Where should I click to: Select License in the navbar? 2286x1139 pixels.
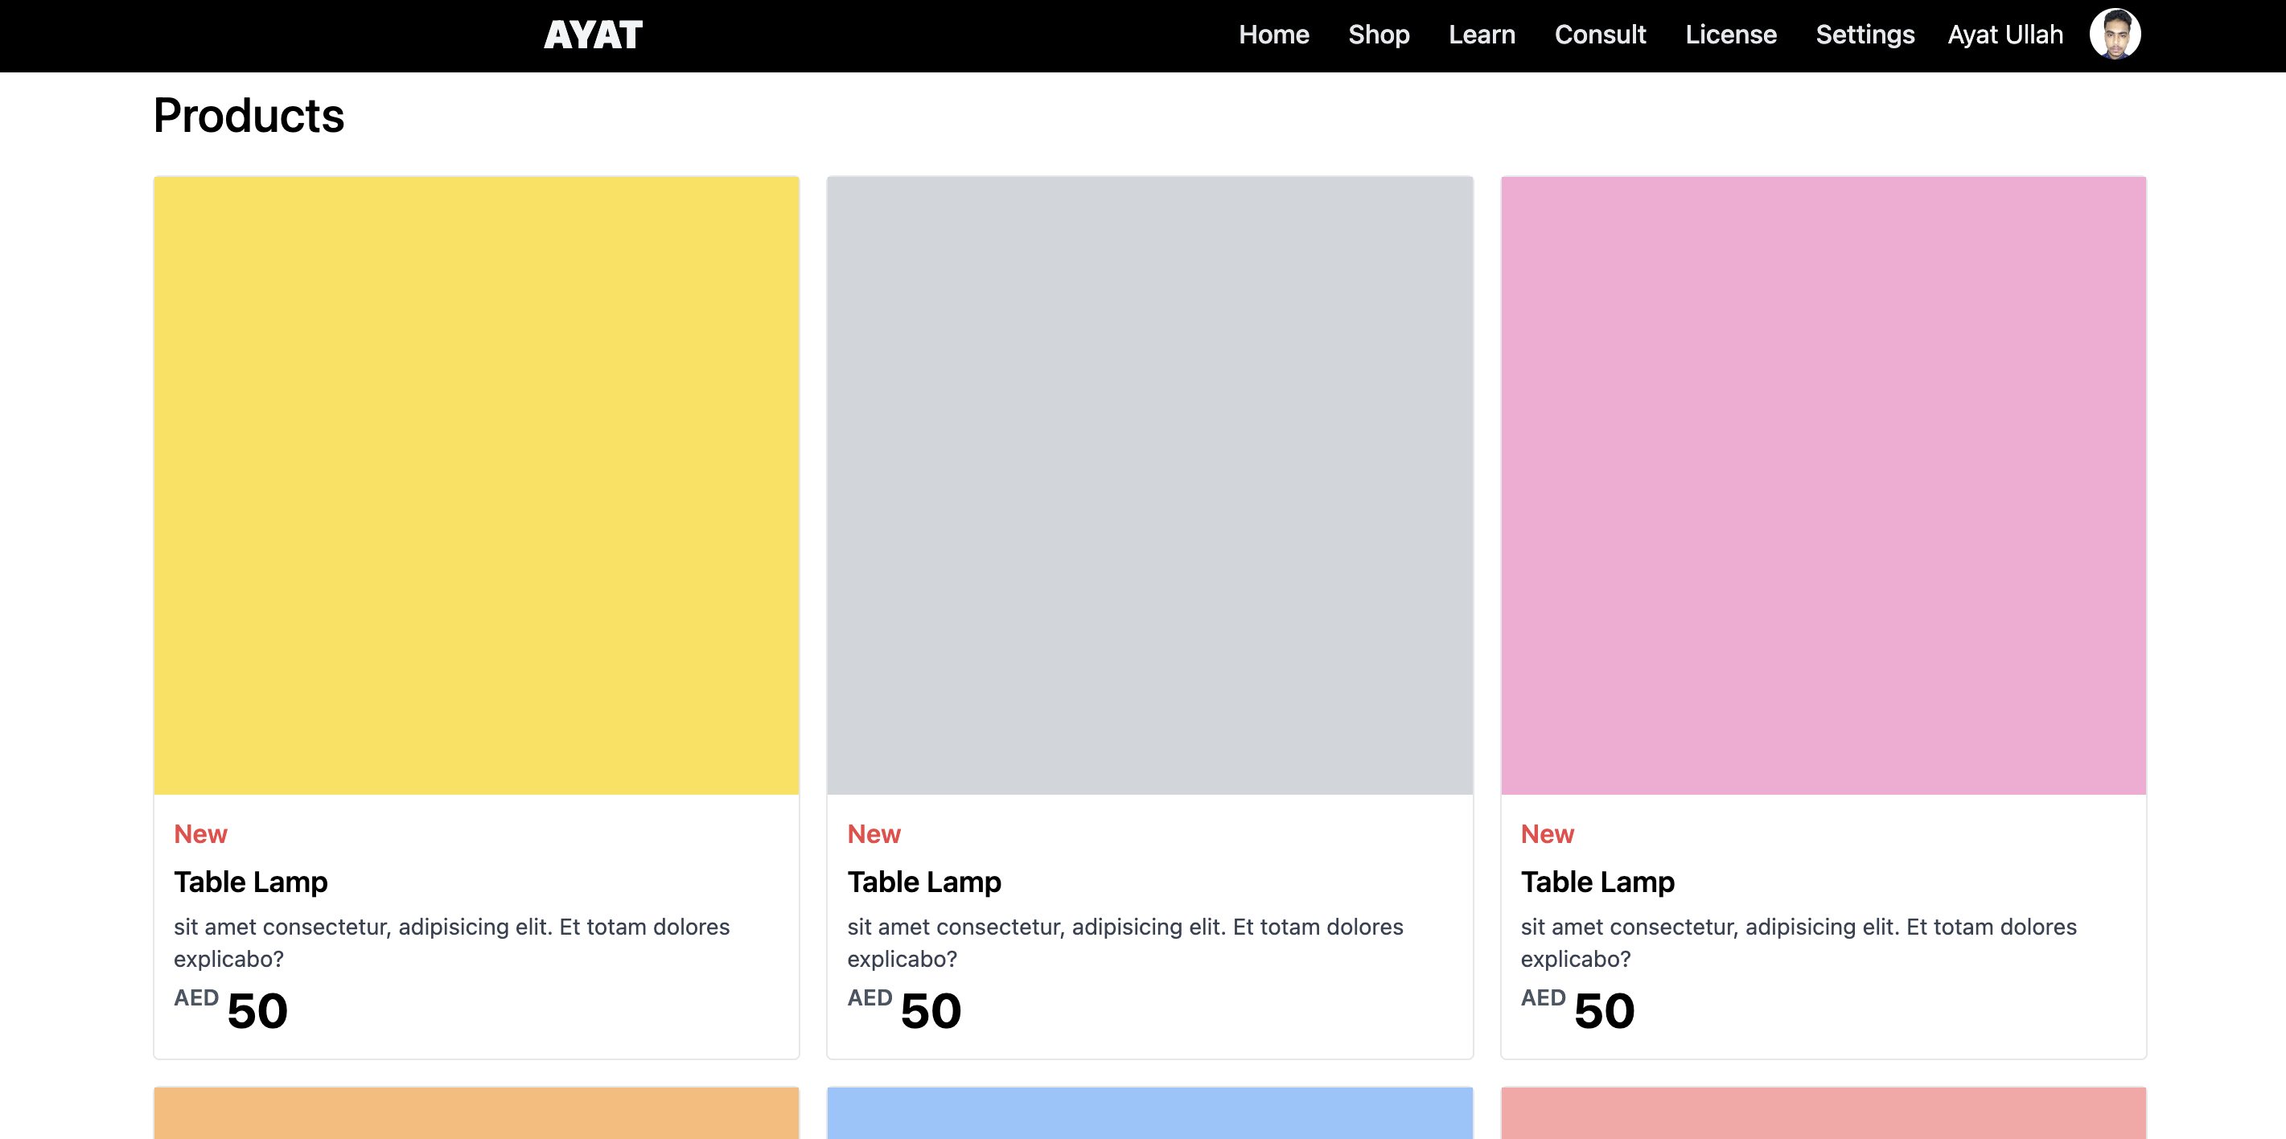[1730, 35]
